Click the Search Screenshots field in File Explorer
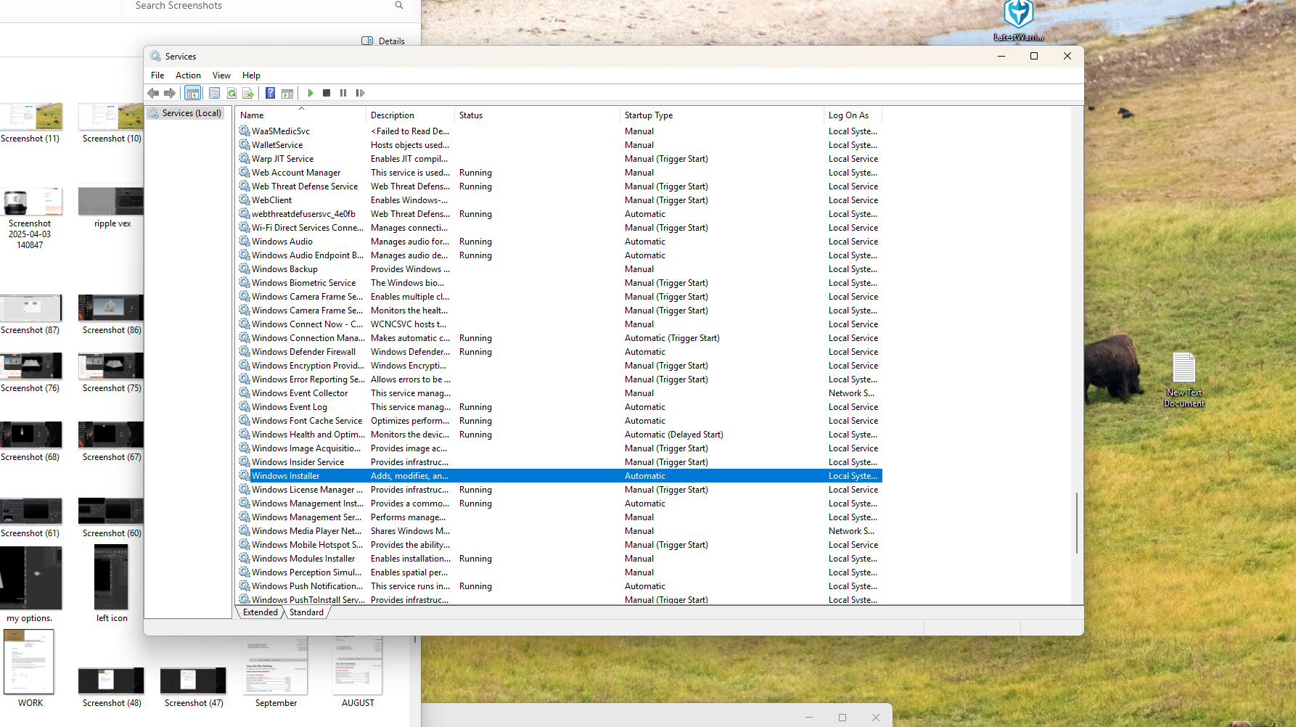 [268, 7]
